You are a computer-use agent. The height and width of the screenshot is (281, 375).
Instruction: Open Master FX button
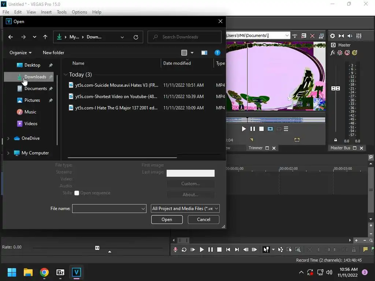pos(333,53)
